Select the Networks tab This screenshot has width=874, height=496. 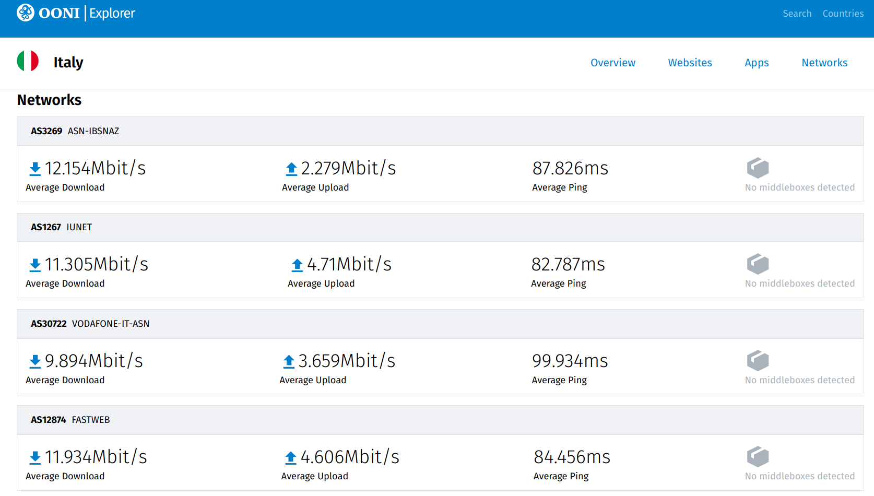(x=824, y=63)
